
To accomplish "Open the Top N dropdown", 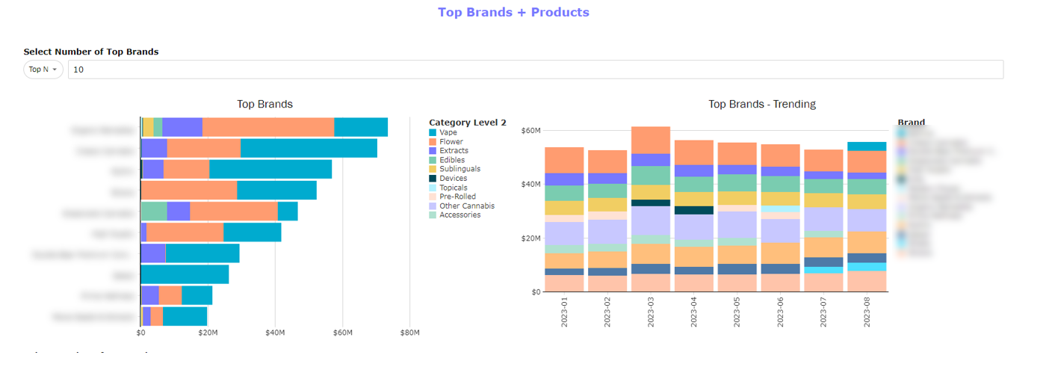I will [43, 70].
